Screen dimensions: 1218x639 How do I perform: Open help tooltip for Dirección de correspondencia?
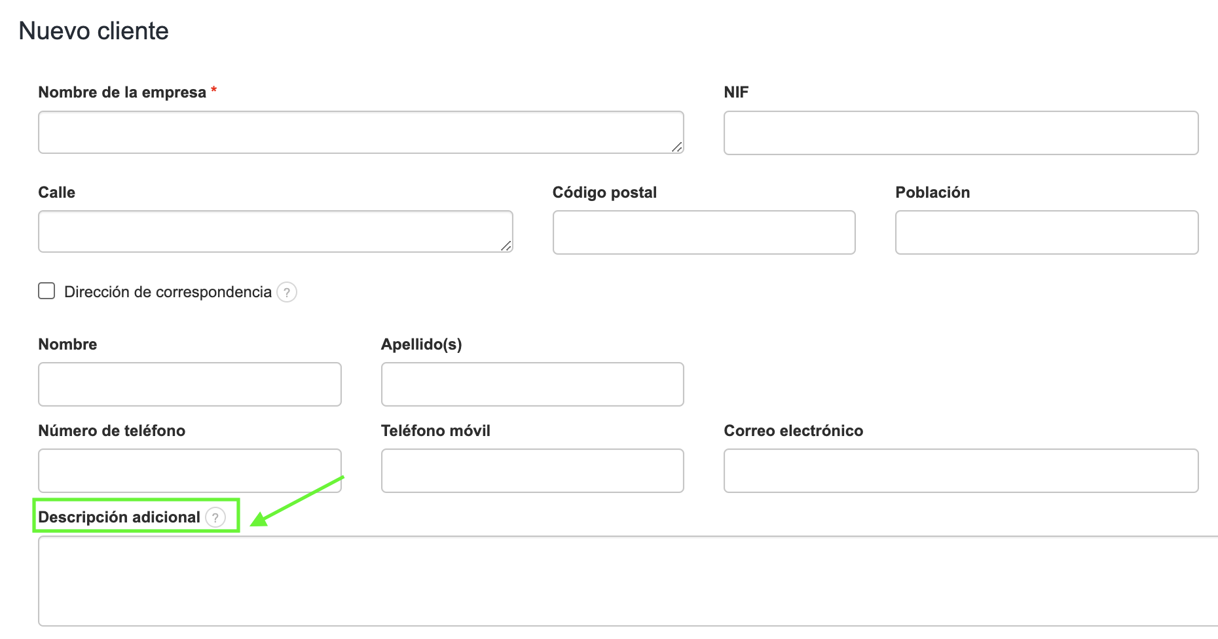(287, 292)
